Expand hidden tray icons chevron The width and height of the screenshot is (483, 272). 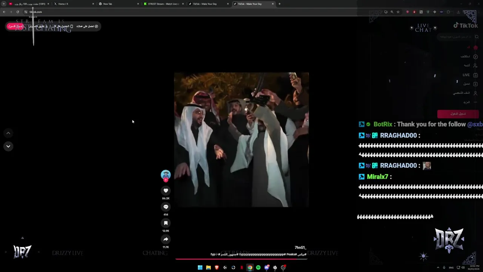[x=438, y=267]
